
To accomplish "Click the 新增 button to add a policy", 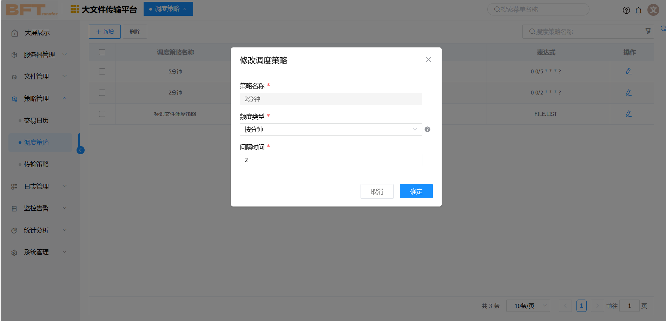I will coord(105,31).
